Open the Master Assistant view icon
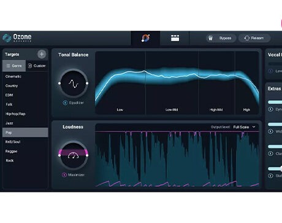Screen dimensions: 282x223 pos(145,38)
